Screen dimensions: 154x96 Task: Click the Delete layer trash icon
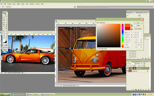pyautogui.click(x=148, y=90)
